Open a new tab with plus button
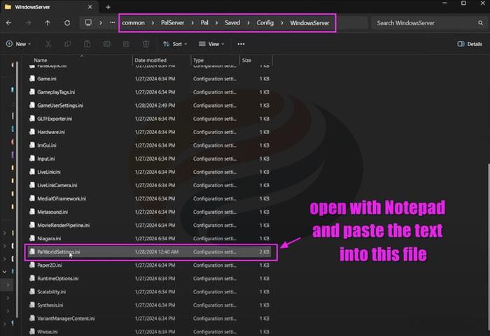 108,7
